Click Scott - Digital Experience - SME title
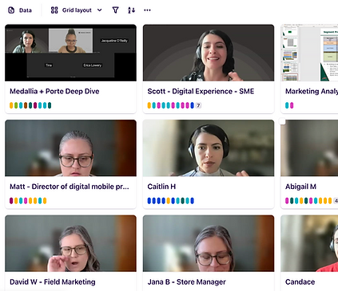The image size is (338, 291). 201,91
